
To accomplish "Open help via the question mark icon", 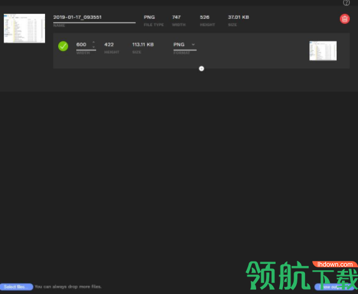I will [346, 2].
